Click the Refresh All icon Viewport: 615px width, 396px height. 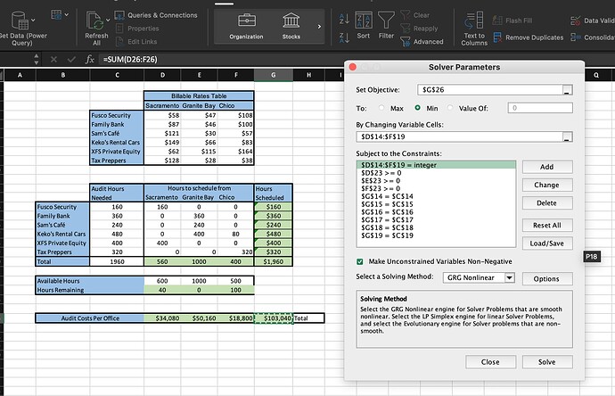pos(94,21)
